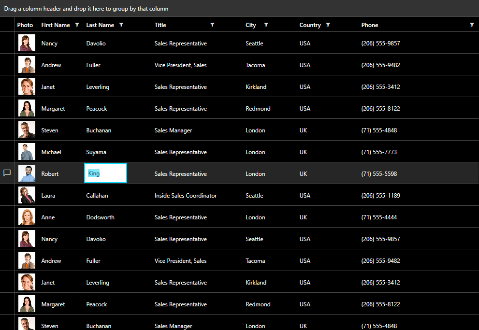Click the UK country cell in Robert's row
The height and width of the screenshot is (330, 479).
[x=304, y=174]
